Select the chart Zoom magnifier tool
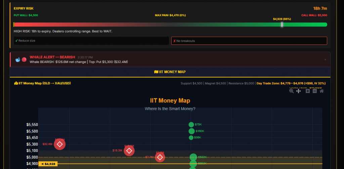Image resolution: width=344 pixels, height=169 pixels. [291, 91]
